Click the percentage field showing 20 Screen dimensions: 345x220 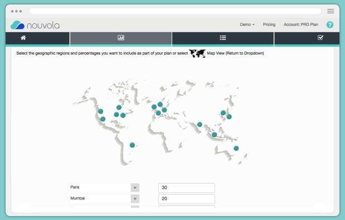186,199
